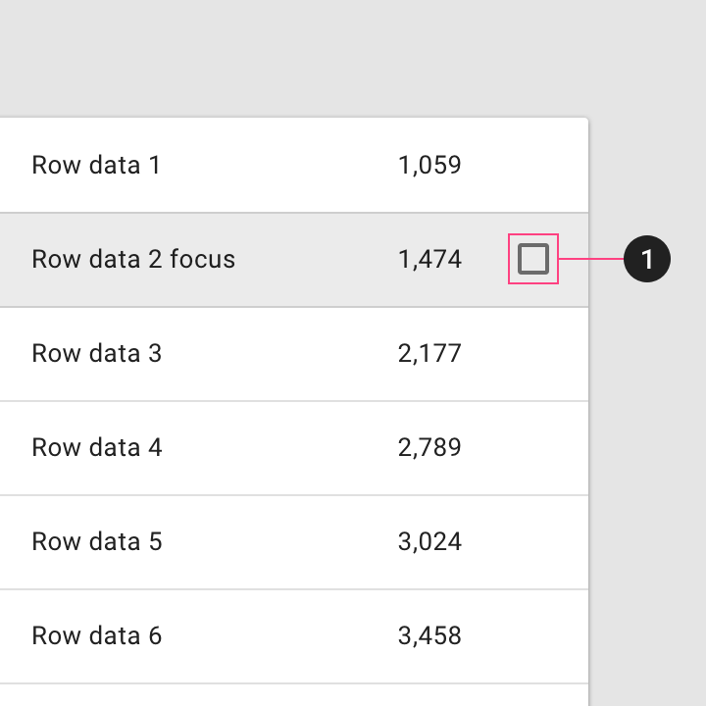Click the value 2,789

pyautogui.click(x=429, y=447)
